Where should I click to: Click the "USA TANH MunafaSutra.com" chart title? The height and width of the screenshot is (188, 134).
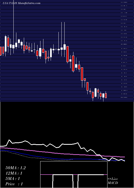[x=21, y=3]
